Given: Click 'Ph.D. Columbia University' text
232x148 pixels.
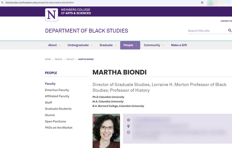Looking at the screenshot, I should click(108, 97).
